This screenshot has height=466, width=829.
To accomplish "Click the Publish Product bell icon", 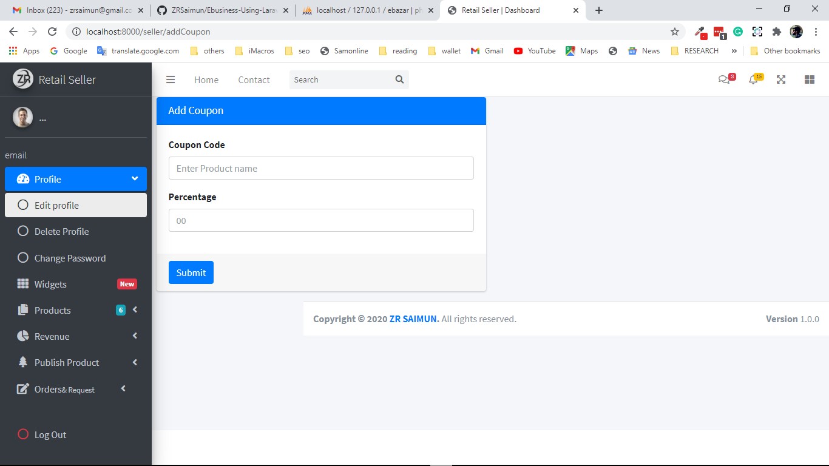I will point(22,362).
